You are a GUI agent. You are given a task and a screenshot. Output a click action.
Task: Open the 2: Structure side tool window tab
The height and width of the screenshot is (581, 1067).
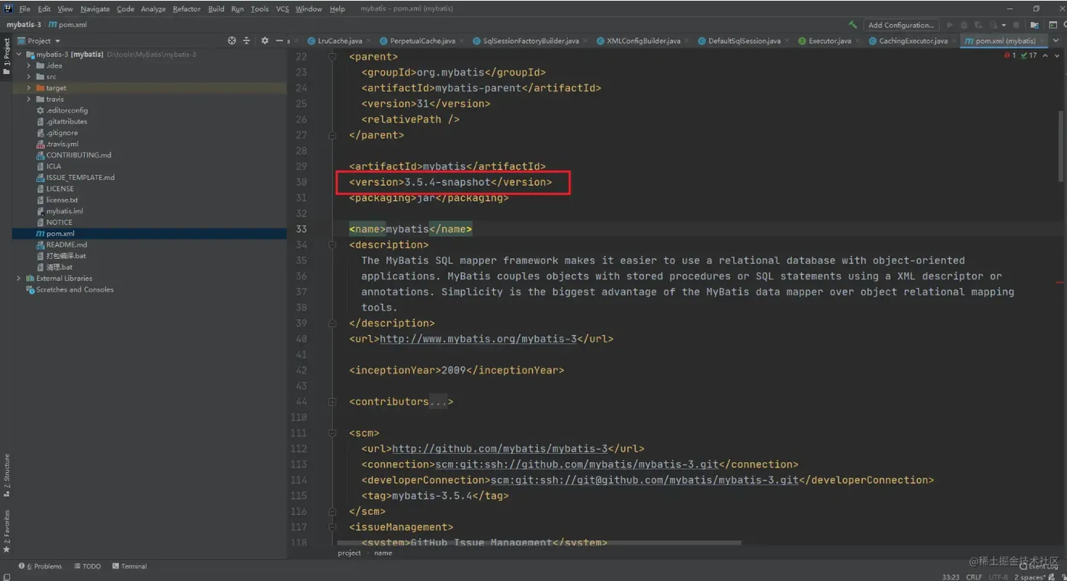coord(6,476)
